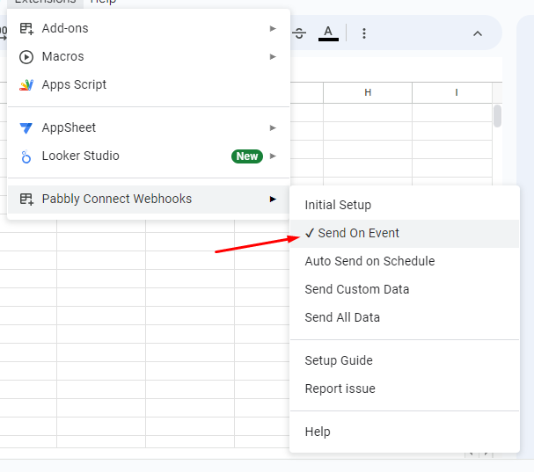
Task: Open the three-dot more options menu
Action: click(x=364, y=33)
